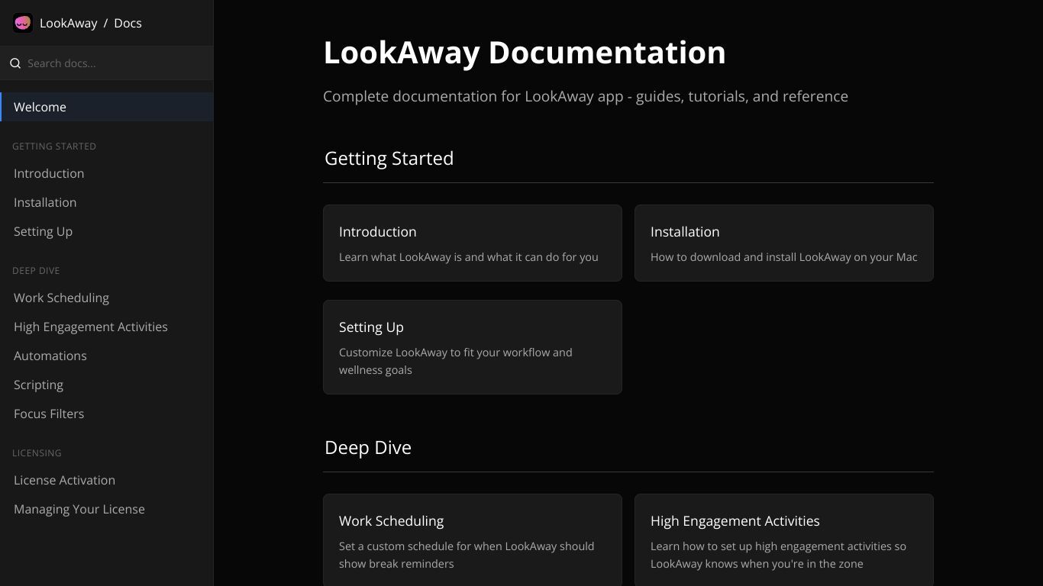Screen dimensions: 1043x586
Task: Open Introduction in the sidebar
Action: [x=107, y=173]
